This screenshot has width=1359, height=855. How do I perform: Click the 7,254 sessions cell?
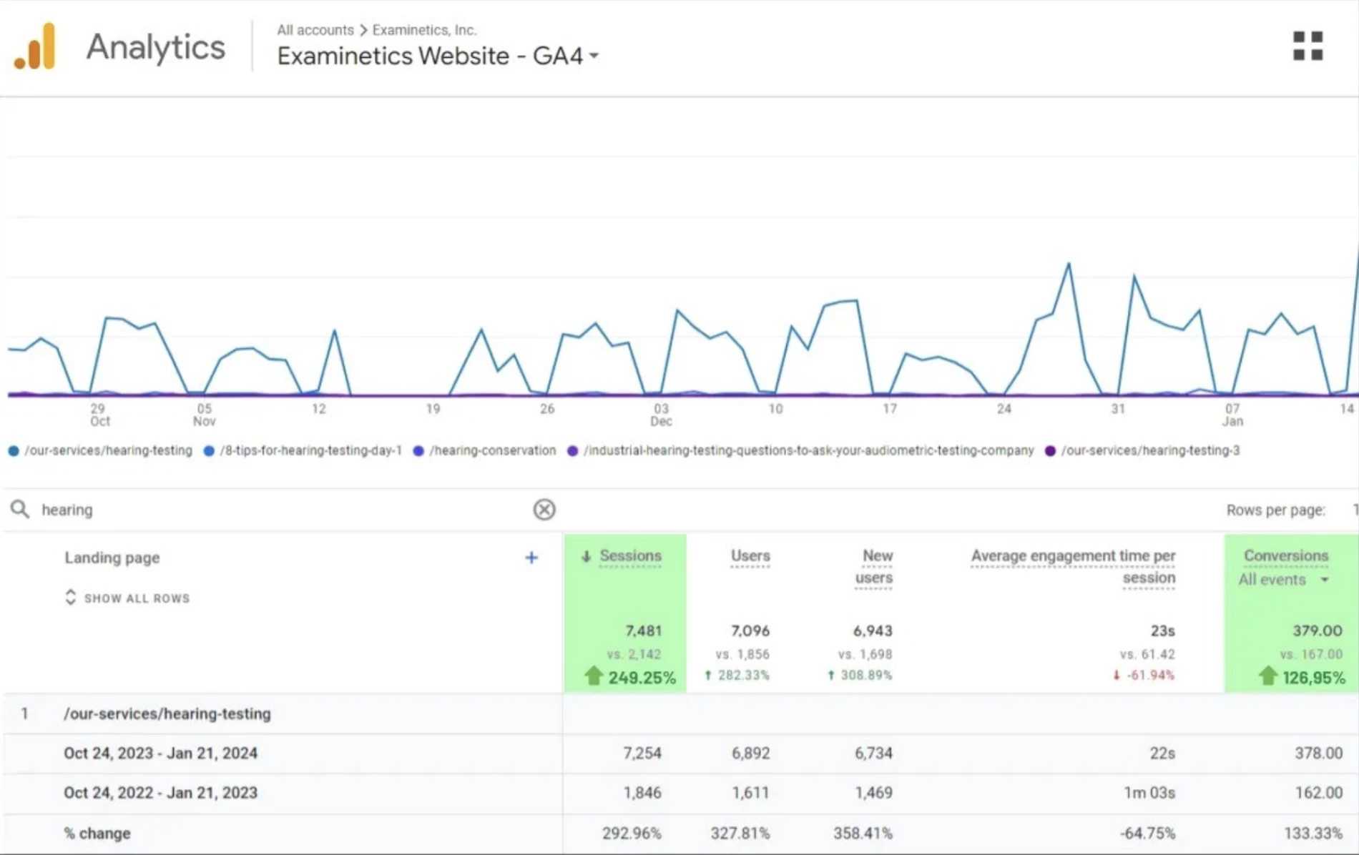[x=642, y=753]
